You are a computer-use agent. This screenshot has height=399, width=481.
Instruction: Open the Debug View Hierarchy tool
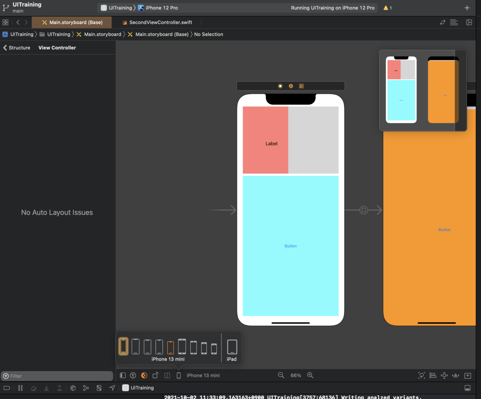pos(73,388)
